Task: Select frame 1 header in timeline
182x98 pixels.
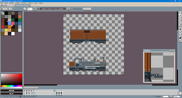Action: 54,91
